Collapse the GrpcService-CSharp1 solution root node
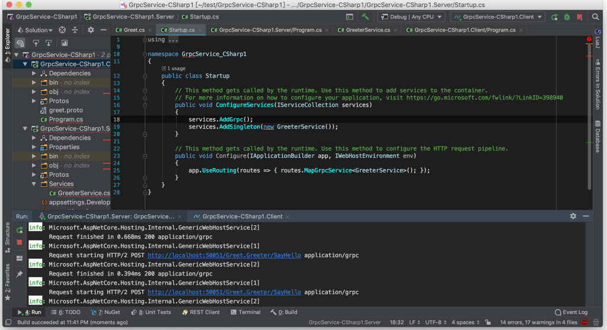This screenshot has width=607, height=330. 17,55
